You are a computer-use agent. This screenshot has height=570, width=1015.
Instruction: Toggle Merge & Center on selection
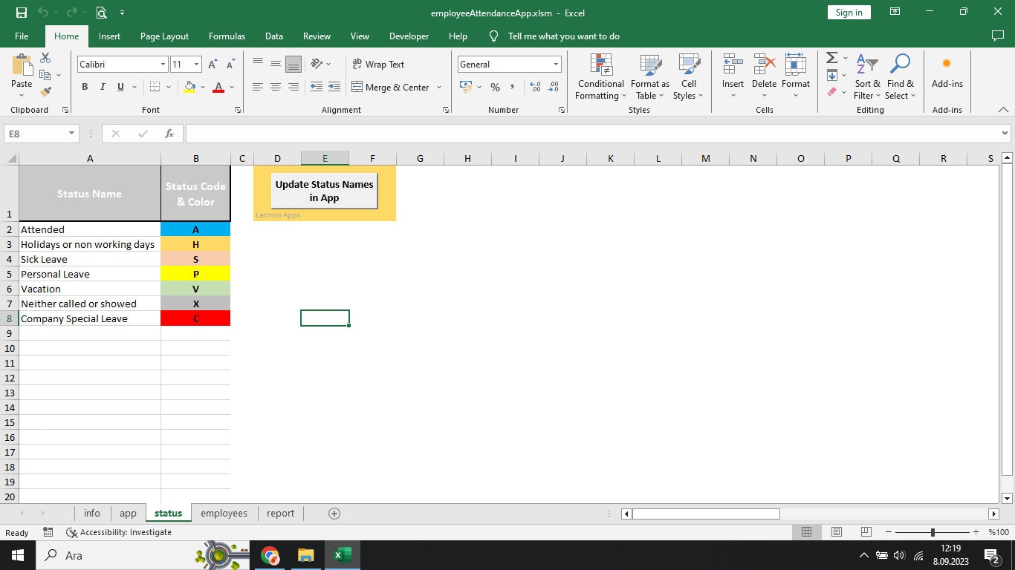tap(392, 87)
